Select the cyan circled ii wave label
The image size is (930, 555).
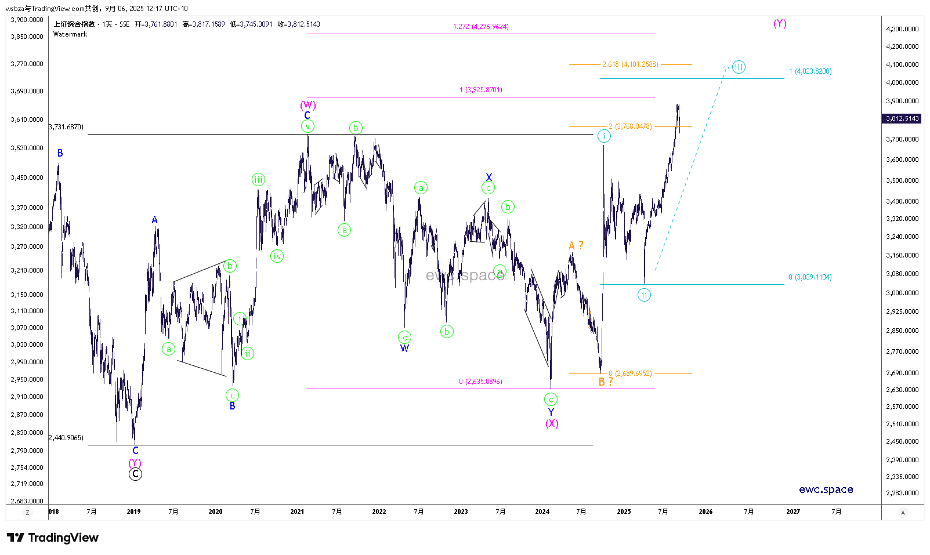point(644,295)
